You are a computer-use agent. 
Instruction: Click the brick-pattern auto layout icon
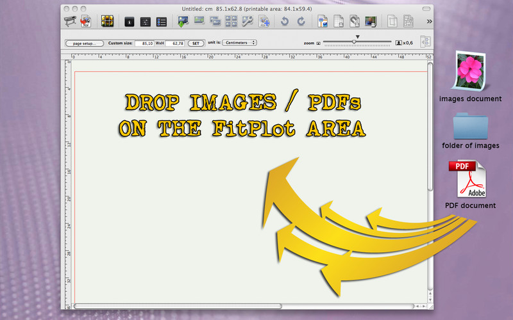click(x=408, y=22)
